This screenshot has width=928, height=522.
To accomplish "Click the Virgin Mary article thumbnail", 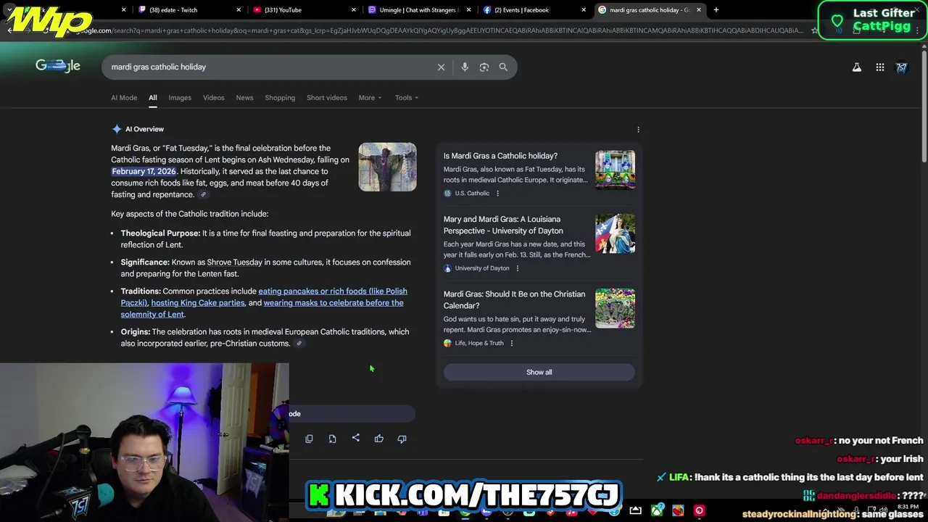I will coord(615,233).
